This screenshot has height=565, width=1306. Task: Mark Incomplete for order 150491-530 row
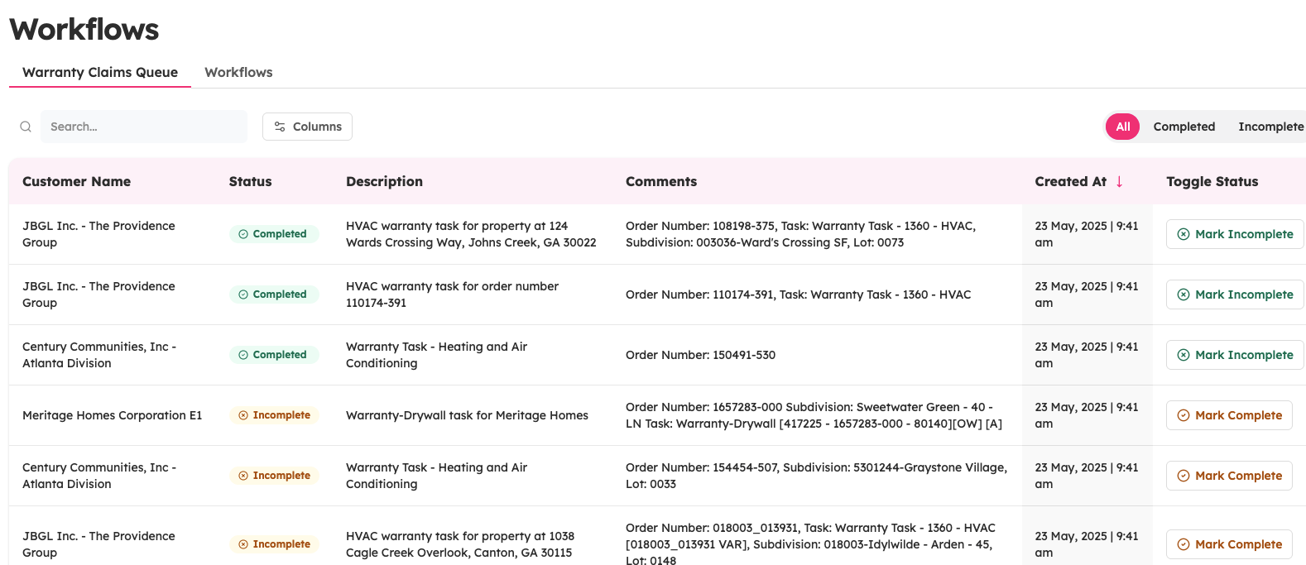coord(1235,355)
